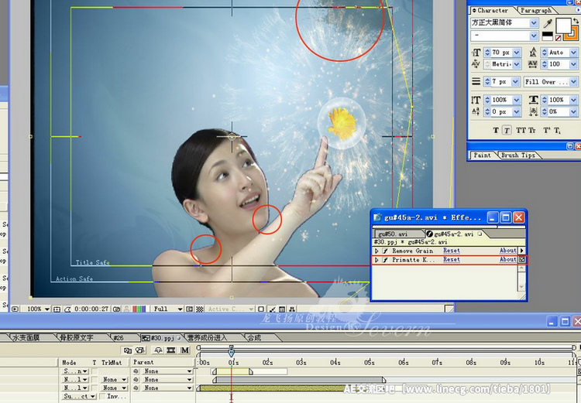581x403 pixels.
Task: Switch to the Paragraph tab
Action: pos(536,10)
